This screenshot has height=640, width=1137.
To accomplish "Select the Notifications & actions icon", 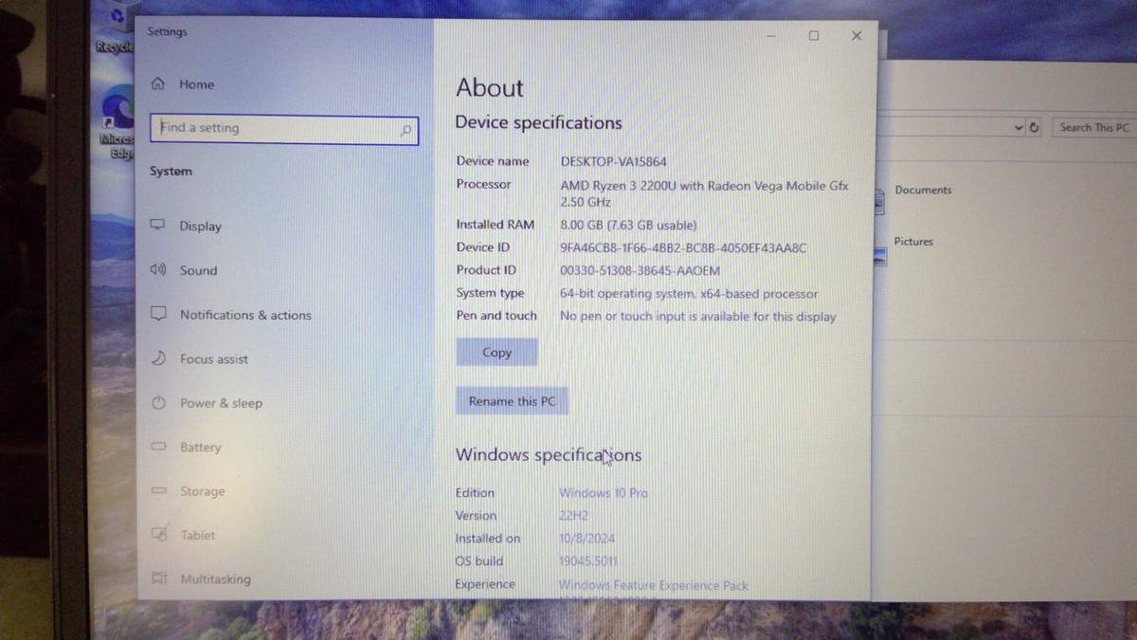I will [159, 314].
